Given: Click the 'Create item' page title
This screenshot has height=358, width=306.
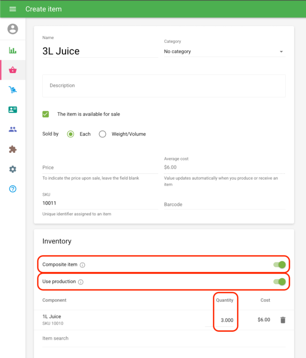Looking at the screenshot, I should (43, 9).
